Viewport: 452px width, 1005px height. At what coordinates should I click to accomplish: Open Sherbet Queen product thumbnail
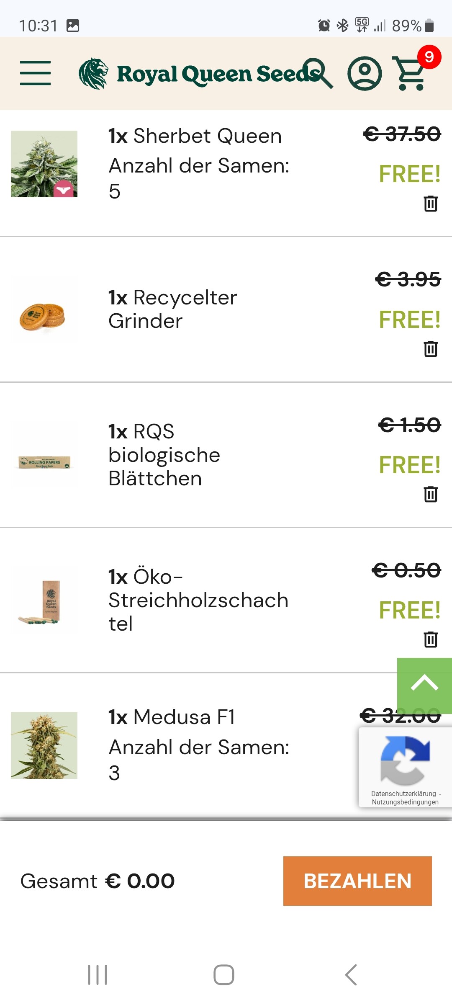(x=44, y=164)
